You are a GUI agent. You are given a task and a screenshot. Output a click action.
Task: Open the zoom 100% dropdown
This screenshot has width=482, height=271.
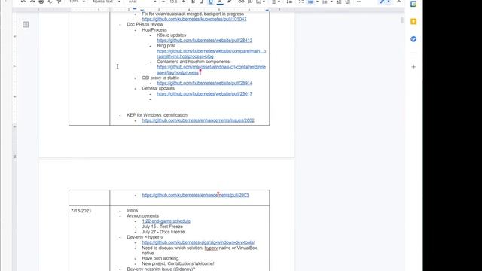tap(77, 2)
